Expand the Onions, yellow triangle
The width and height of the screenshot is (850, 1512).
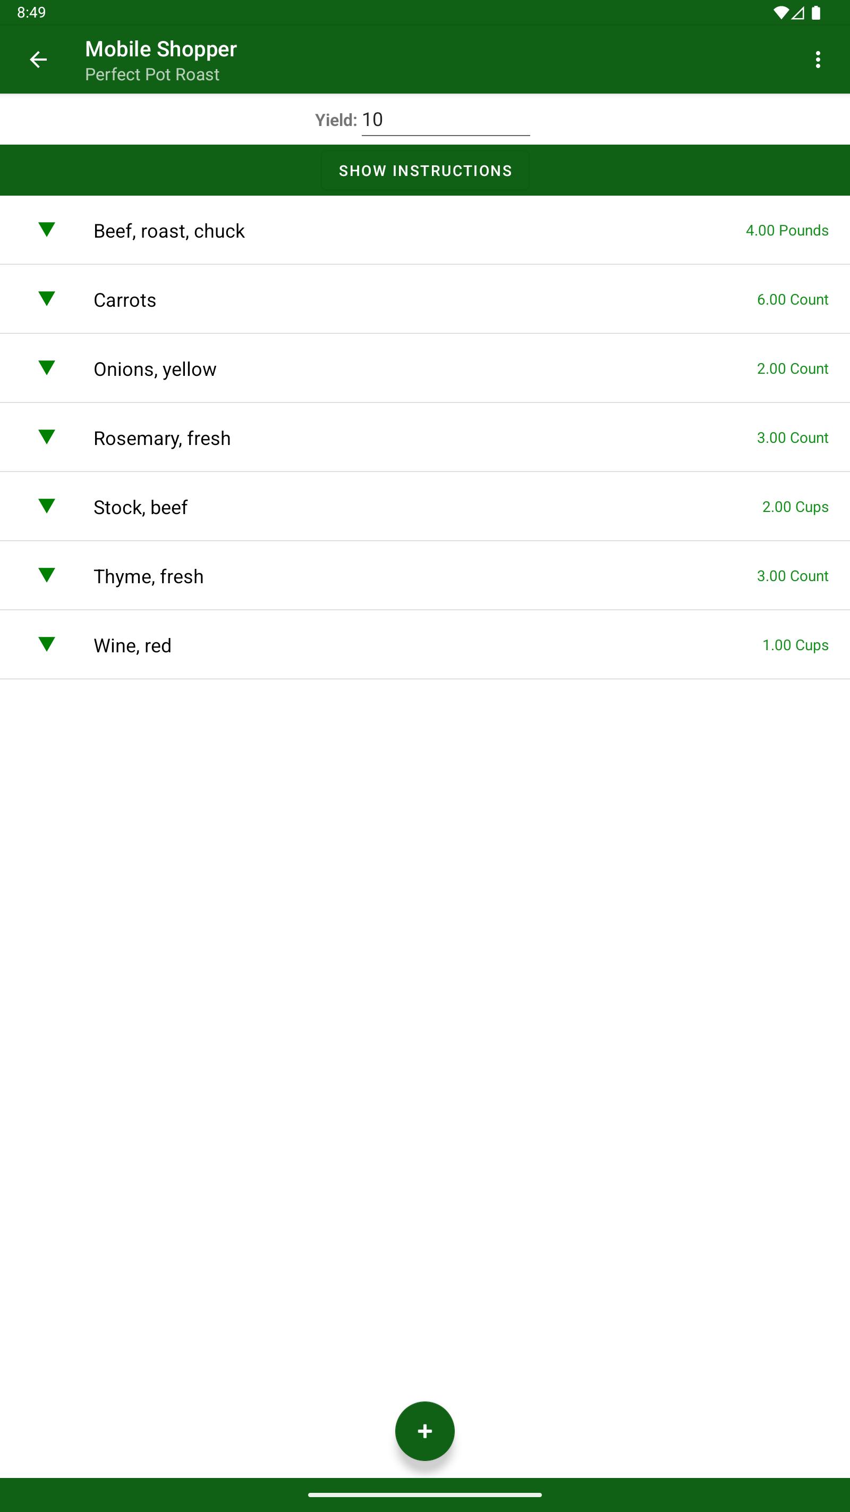coord(46,368)
